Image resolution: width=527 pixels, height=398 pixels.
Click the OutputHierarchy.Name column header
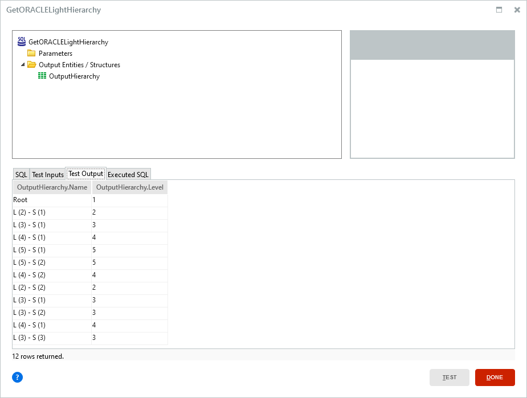51,187
